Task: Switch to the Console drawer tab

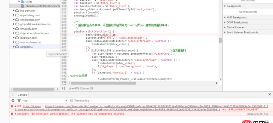Action: click(x=23, y=95)
